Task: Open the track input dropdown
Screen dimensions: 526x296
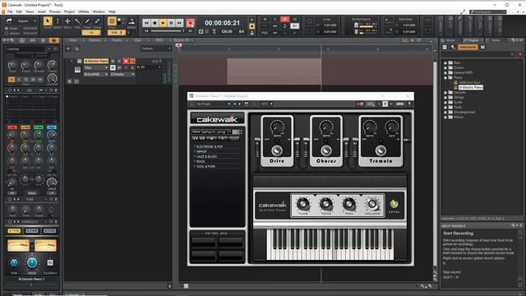Action: pyautogui.click(x=95, y=74)
